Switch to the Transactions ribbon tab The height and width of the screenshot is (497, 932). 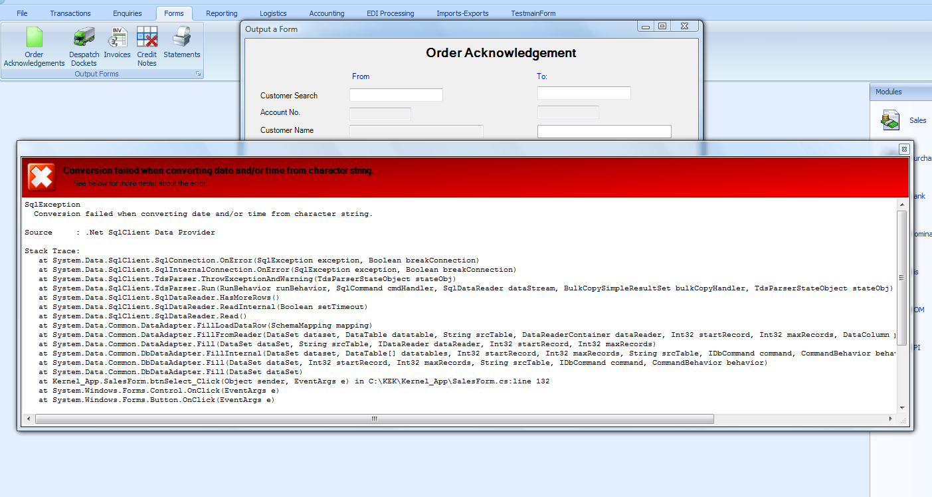(70, 13)
